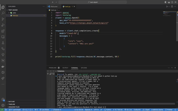The image size is (178, 111).
Task: Open the Search view in activity bar
Action: 3,13
